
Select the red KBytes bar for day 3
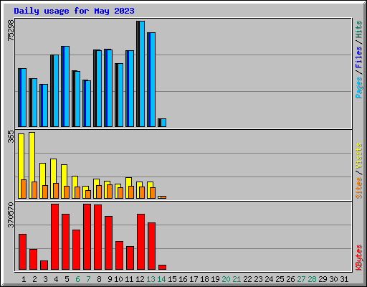coord(44,265)
